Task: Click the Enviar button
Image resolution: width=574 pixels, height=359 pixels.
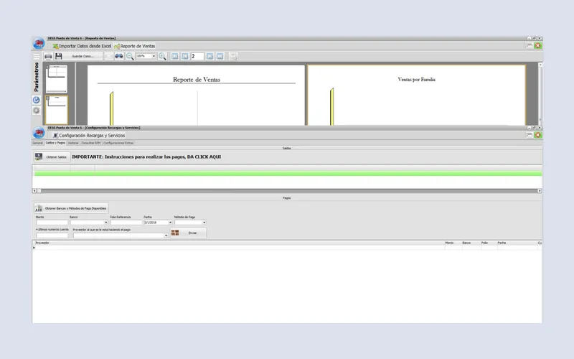Action: coord(189,233)
